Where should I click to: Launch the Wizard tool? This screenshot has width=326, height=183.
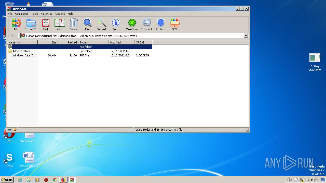pos(102,25)
